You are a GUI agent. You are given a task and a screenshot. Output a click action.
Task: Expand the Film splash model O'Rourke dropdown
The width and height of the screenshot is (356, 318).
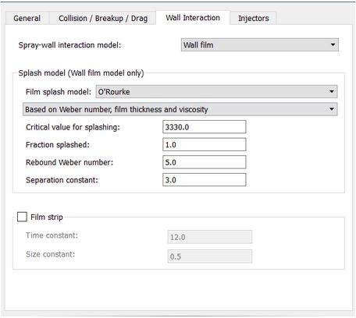coord(216,92)
